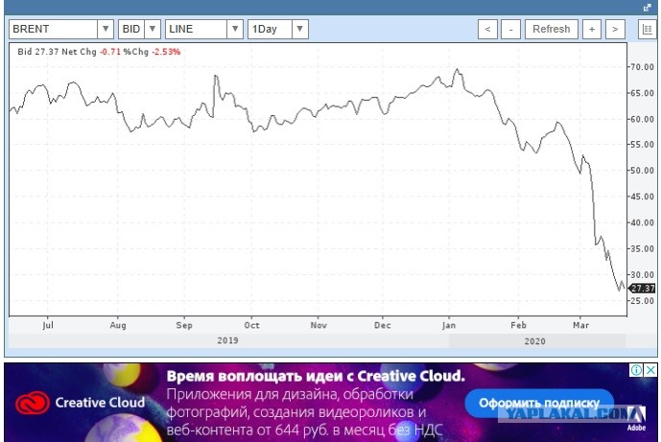This screenshot has width=661, height=442.
Task: Click the 2020 year band
Action: click(535, 341)
